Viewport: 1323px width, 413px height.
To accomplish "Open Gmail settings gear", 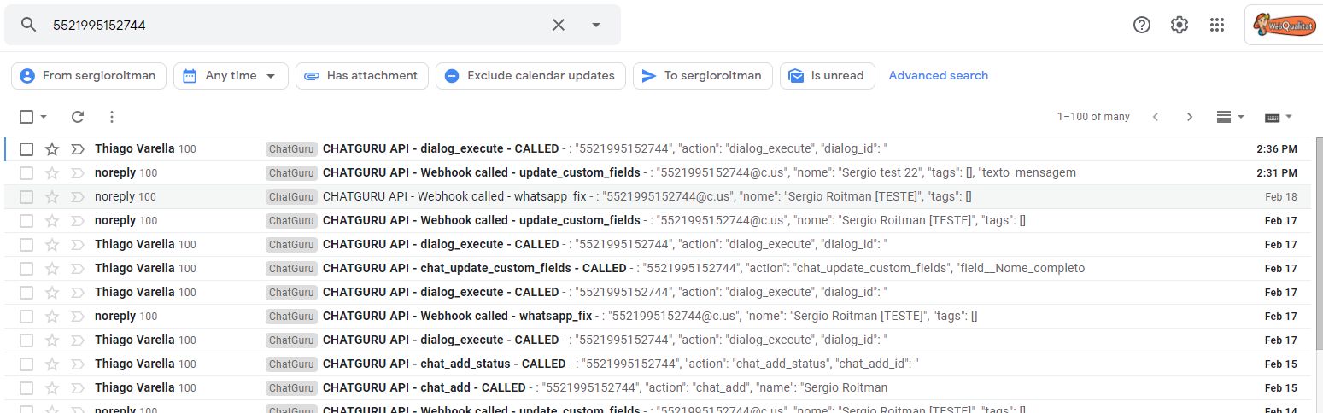I will pyautogui.click(x=1180, y=25).
